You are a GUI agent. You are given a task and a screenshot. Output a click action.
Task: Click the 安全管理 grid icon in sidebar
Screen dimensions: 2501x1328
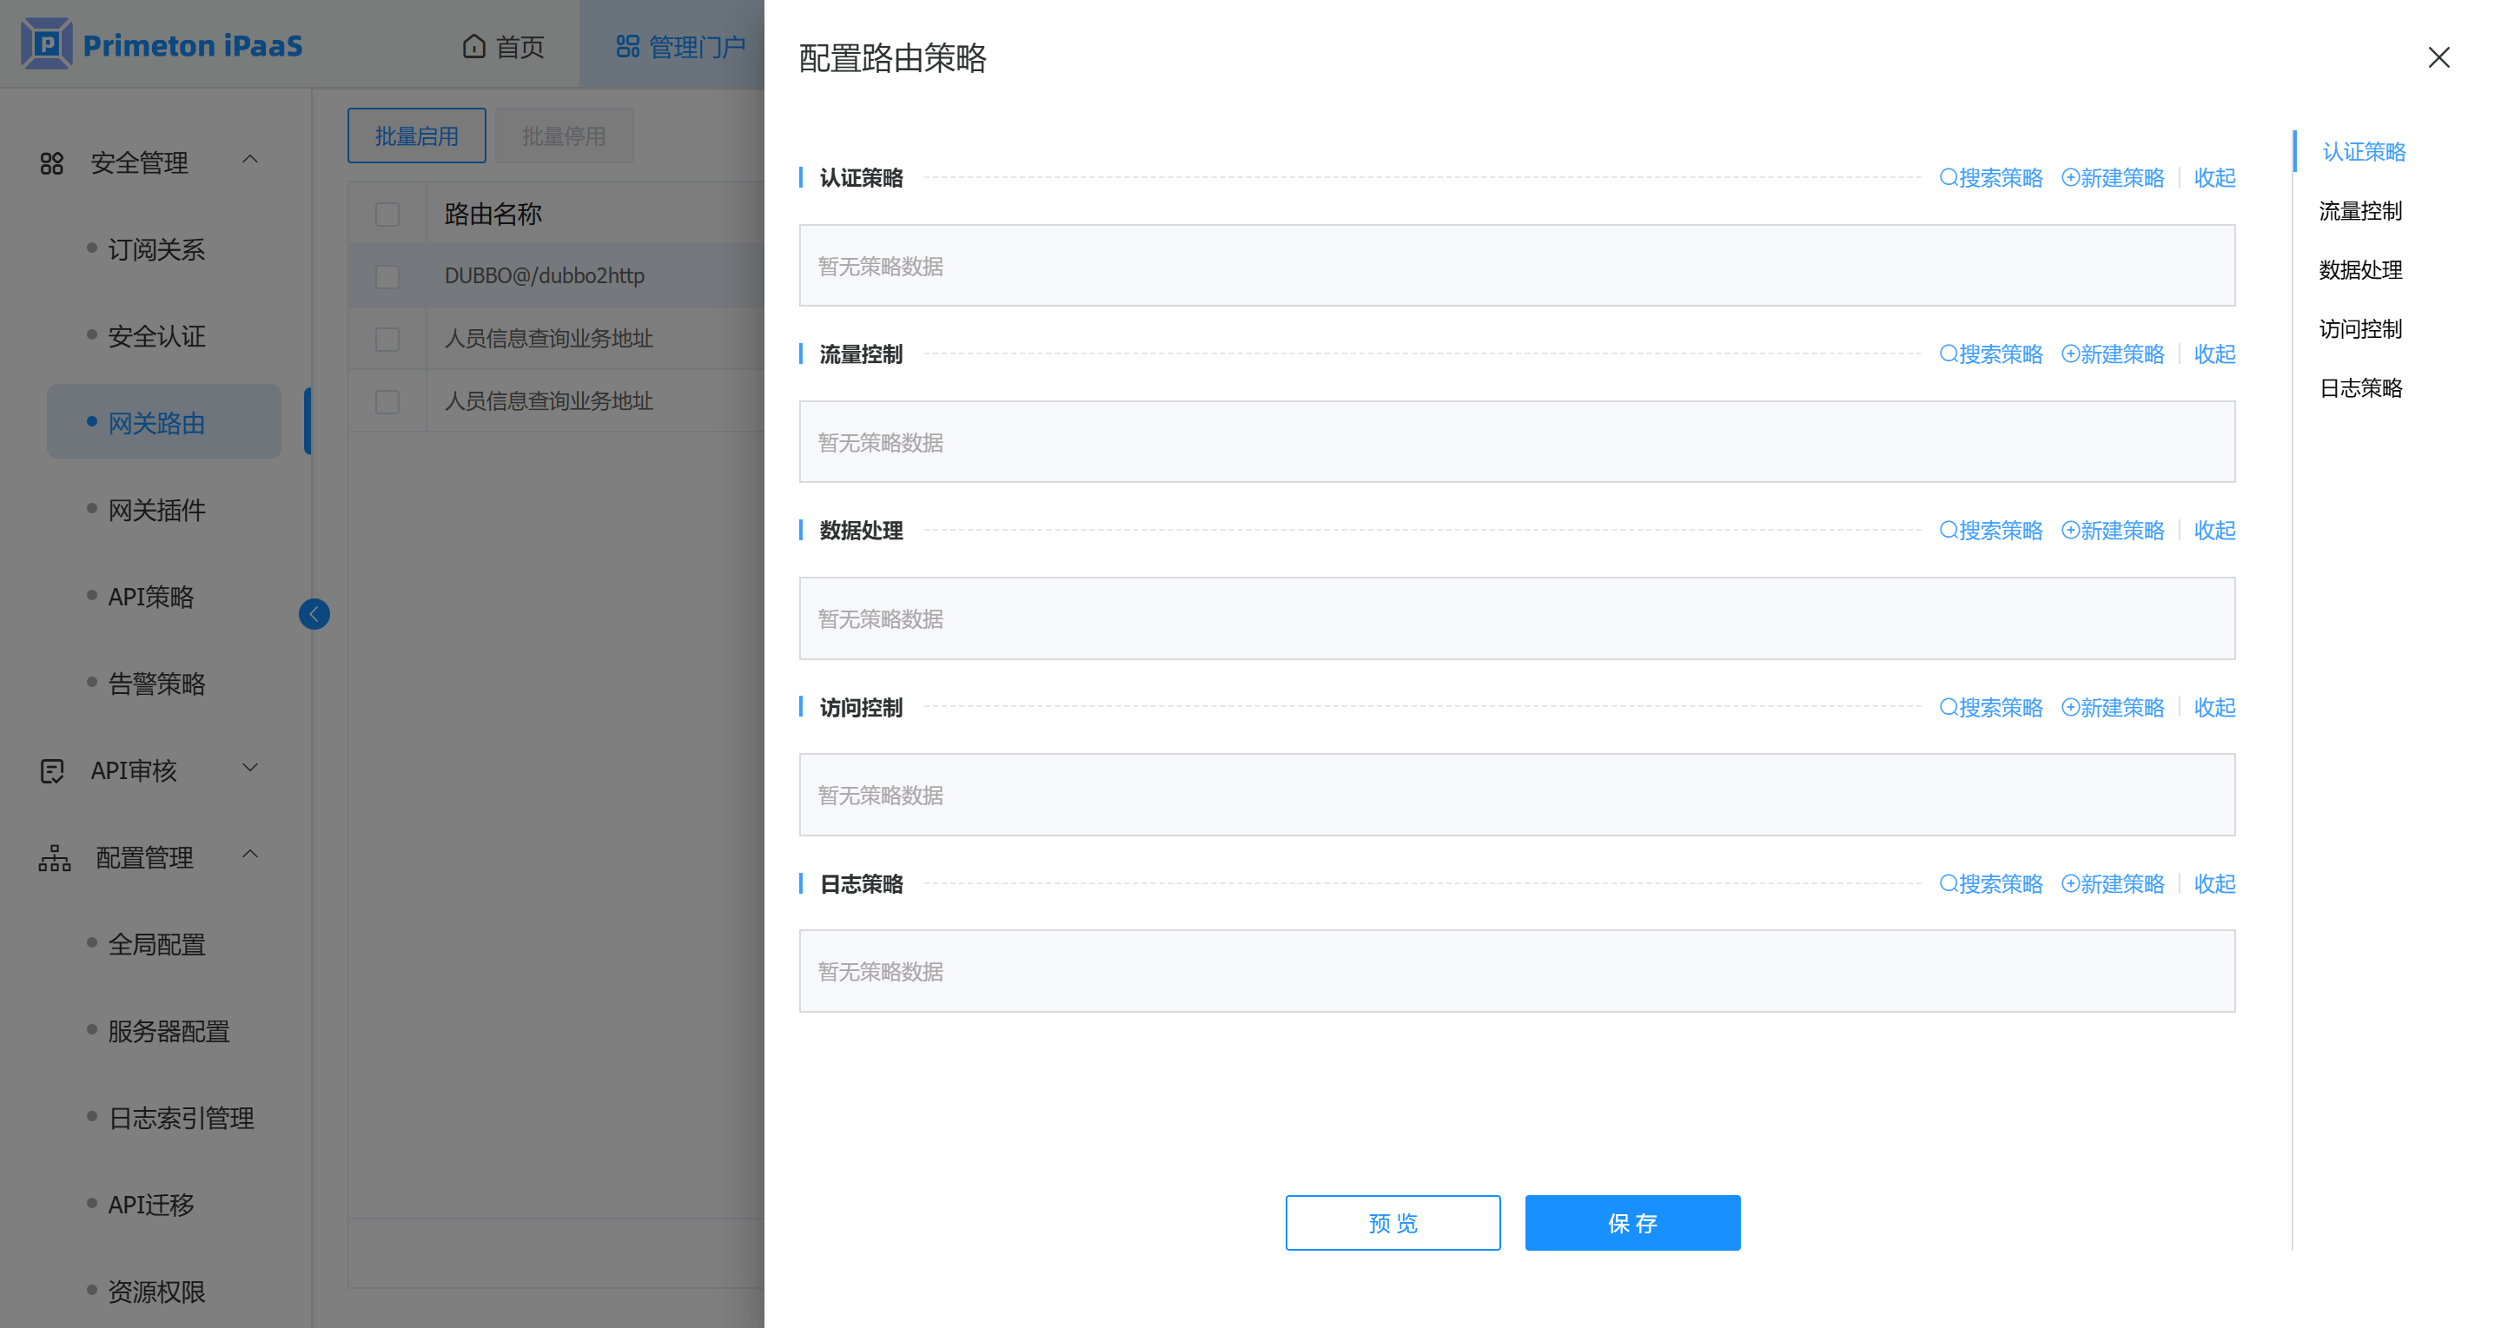tap(51, 163)
